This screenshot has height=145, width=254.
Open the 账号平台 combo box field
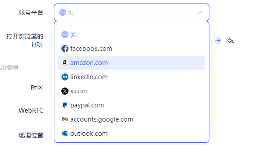pos(132,12)
